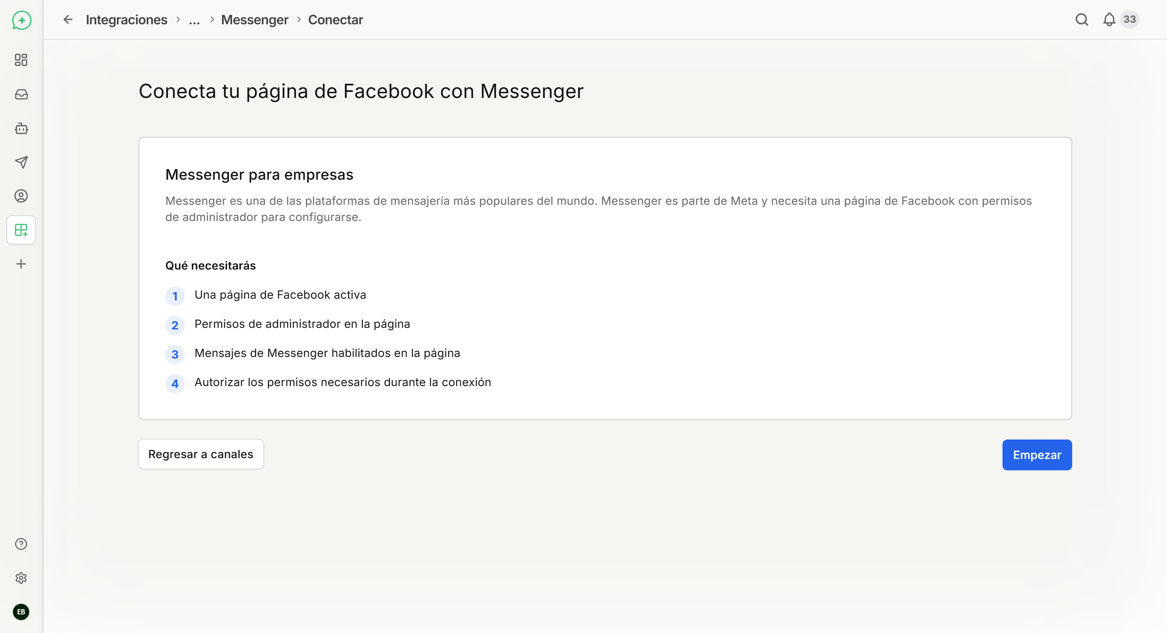
Task: Click the Empezar button
Action: pos(1037,455)
